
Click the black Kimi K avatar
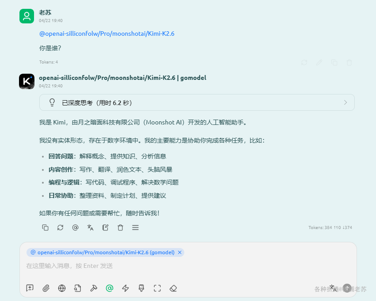[x=27, y=81]
